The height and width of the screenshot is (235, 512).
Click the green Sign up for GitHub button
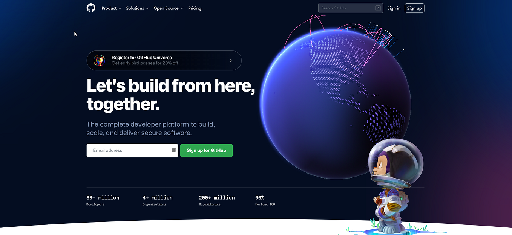click(206, 150)
